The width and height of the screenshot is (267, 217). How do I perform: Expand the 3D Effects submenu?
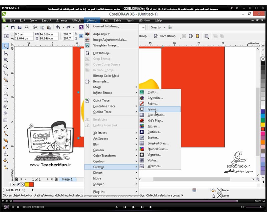coord(115,133)
